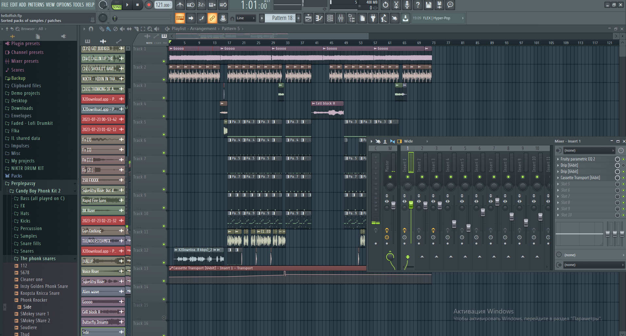Disable the Fruity parametric EQ 2 effect LED
This screenshot has width=626, height=336.
point(623,159)
